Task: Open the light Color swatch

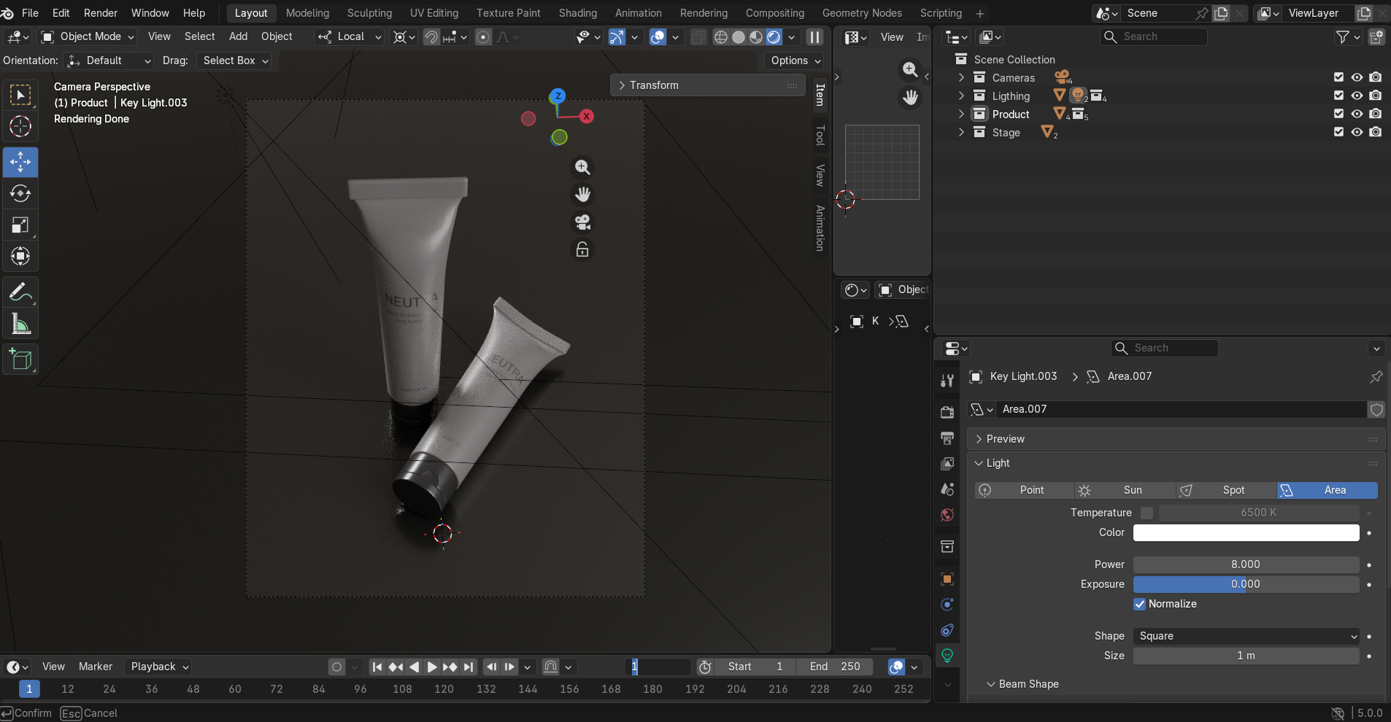Action: tap(1246, 532)
